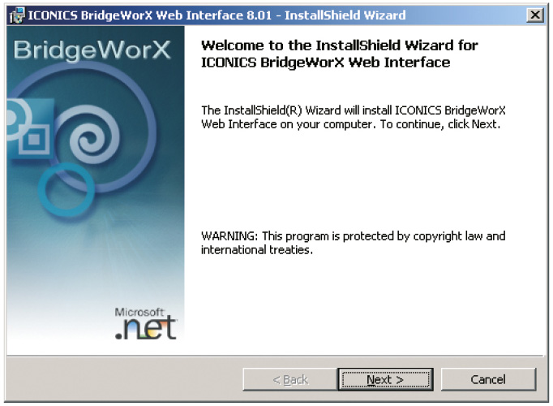Image resolution: width=553 pixels, height=406 pixels.
Task: Click the paragraph mentioning click Next
Action: click(353, 118)
